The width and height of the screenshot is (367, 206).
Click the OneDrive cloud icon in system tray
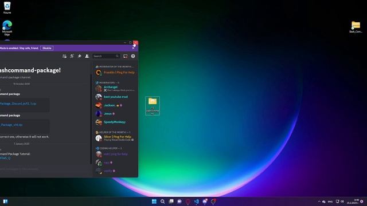[x=324, y=201]
